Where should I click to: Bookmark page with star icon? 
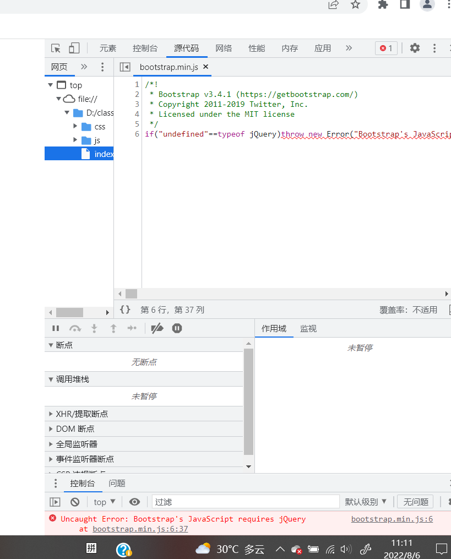pos(355,4)
